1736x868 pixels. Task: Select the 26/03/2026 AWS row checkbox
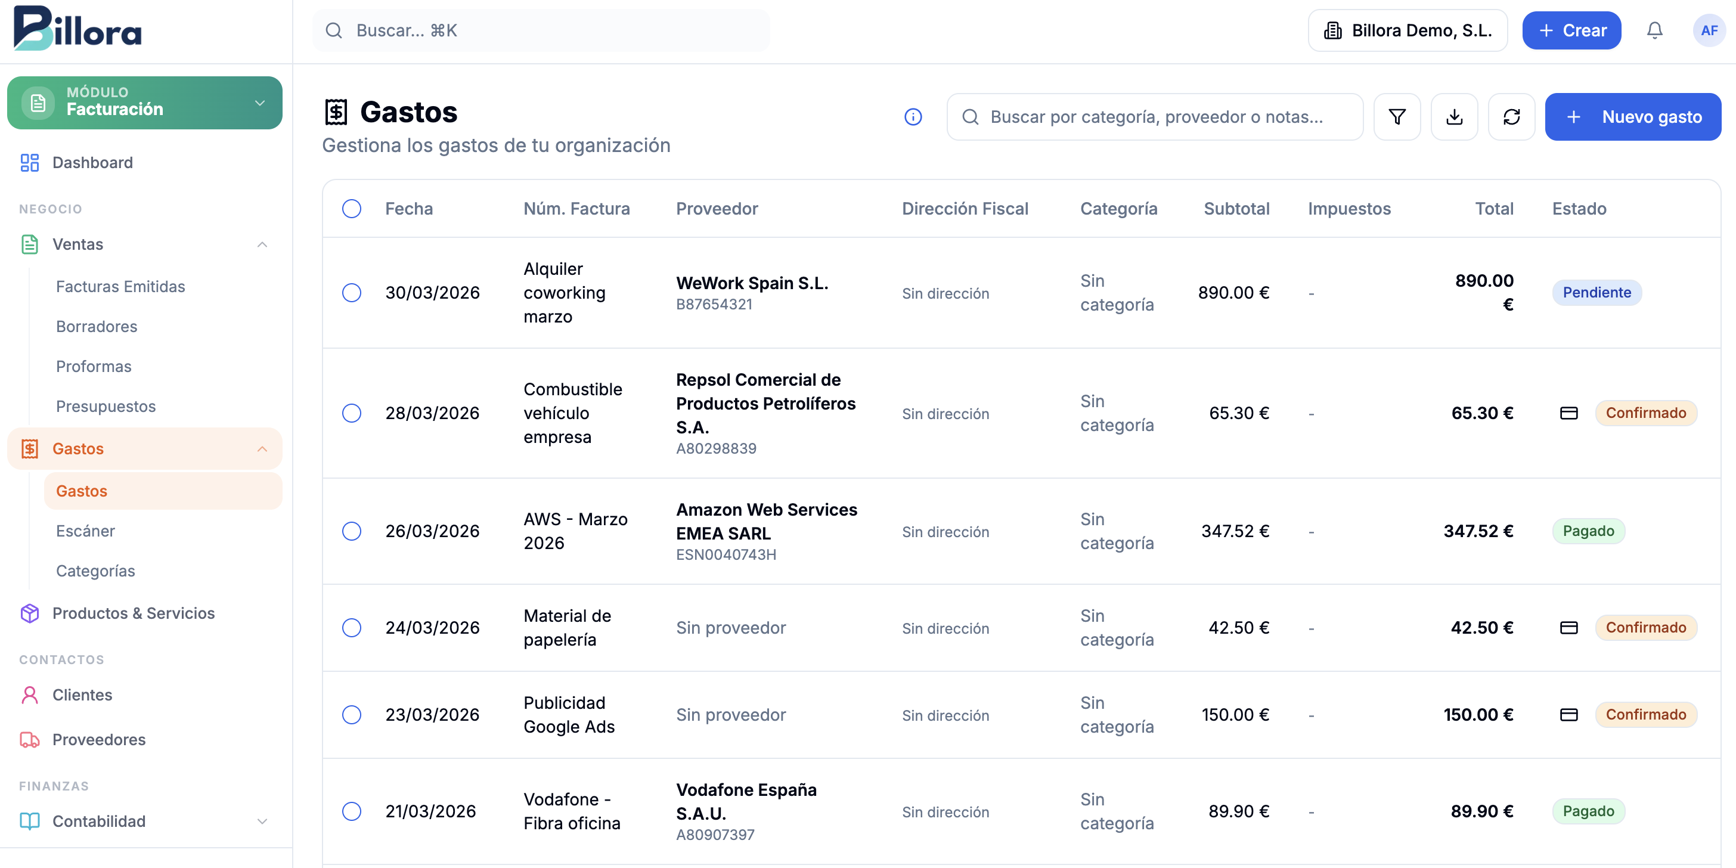(x=352, y=531)
